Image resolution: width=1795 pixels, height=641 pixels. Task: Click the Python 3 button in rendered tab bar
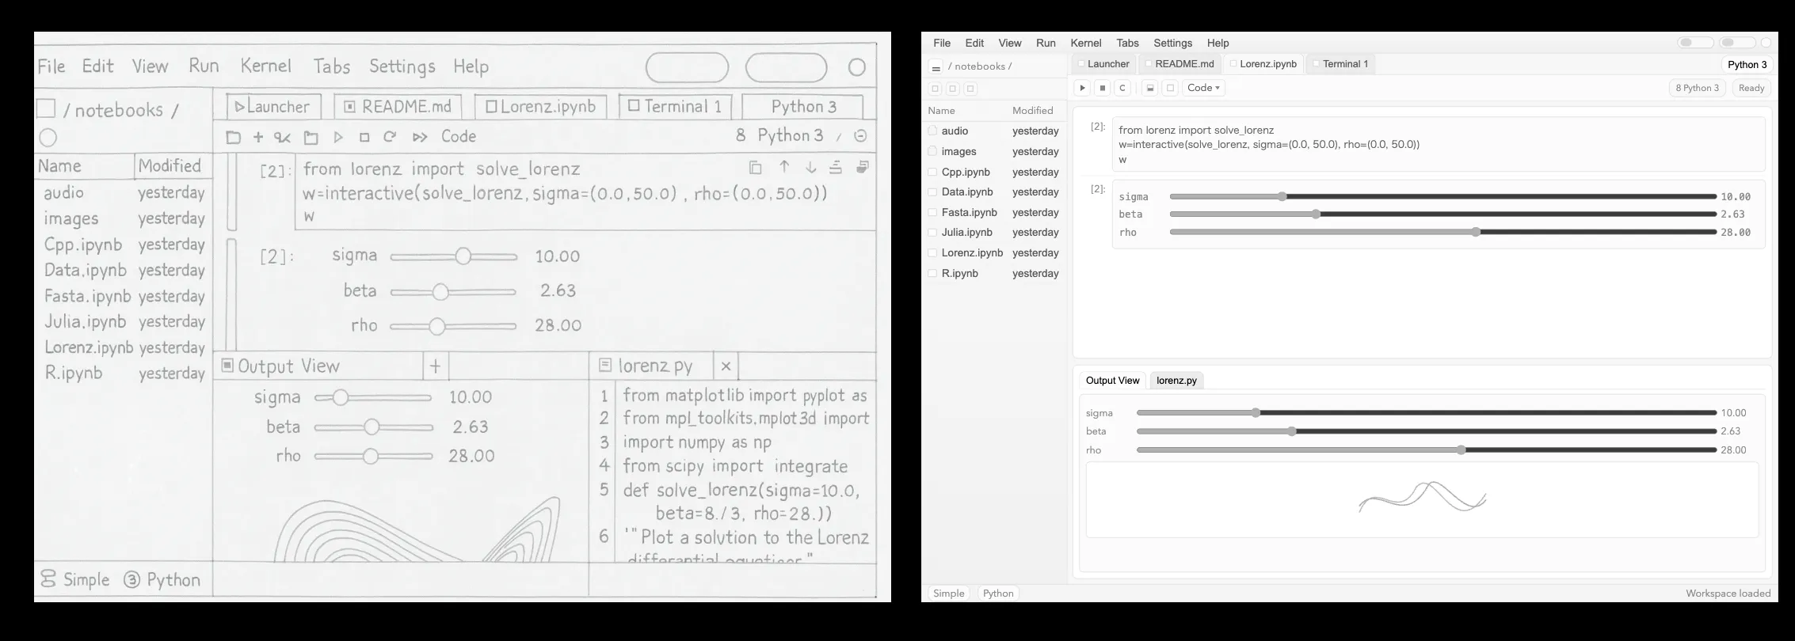(x=1747, y=65)
